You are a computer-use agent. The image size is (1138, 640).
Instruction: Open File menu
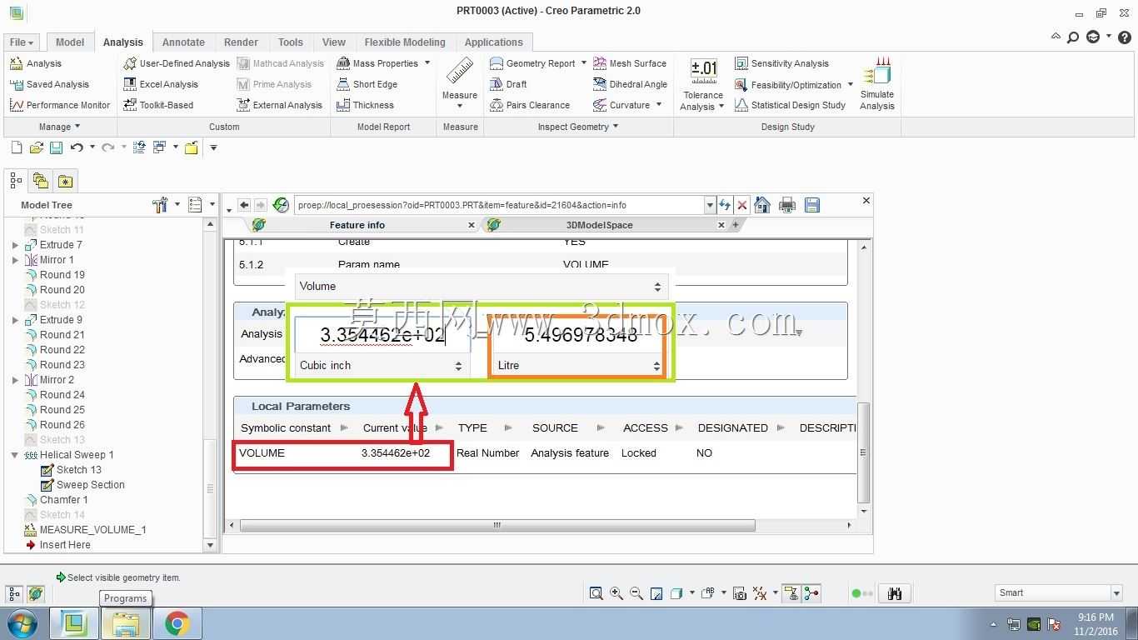[x=22, y=42]
